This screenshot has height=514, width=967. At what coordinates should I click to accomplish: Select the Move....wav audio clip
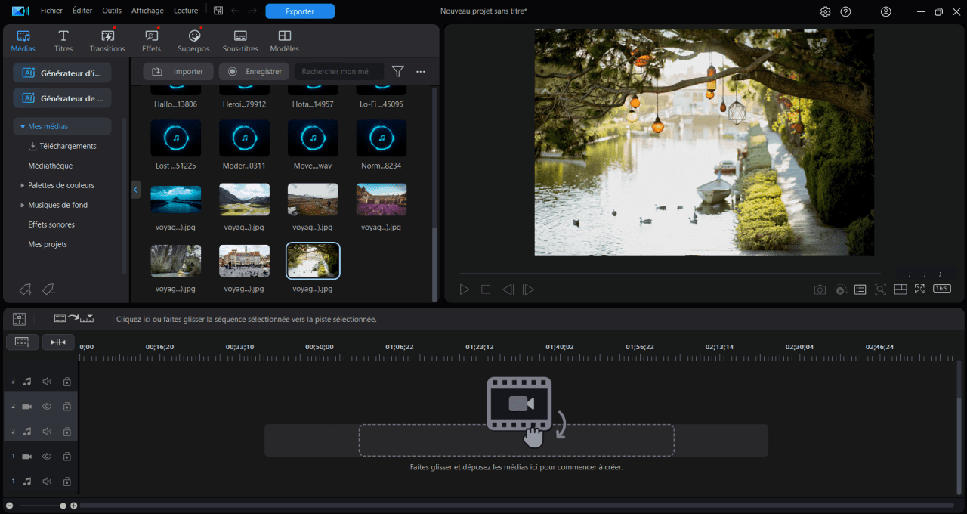click(313, 138)
